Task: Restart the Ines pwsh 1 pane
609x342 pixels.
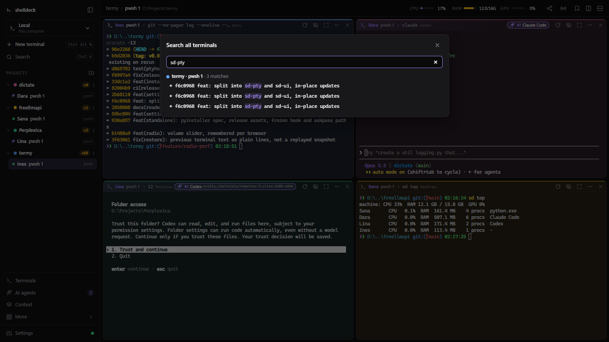Action: pos(305,25)
